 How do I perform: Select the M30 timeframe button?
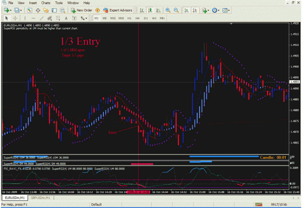(x=121, y=18)
